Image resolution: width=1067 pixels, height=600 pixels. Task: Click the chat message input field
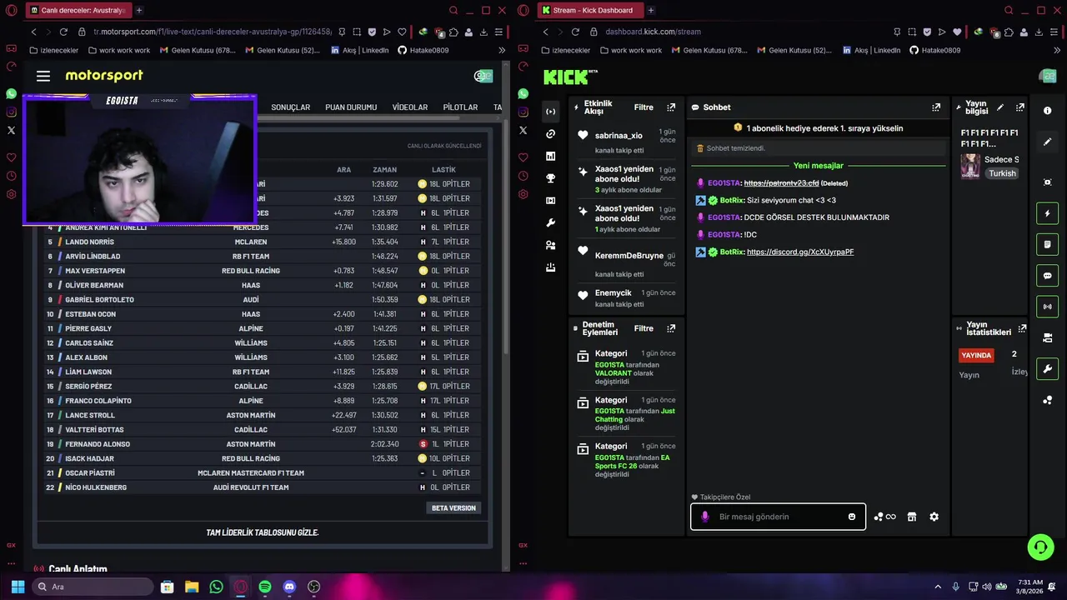pos(778,517)
